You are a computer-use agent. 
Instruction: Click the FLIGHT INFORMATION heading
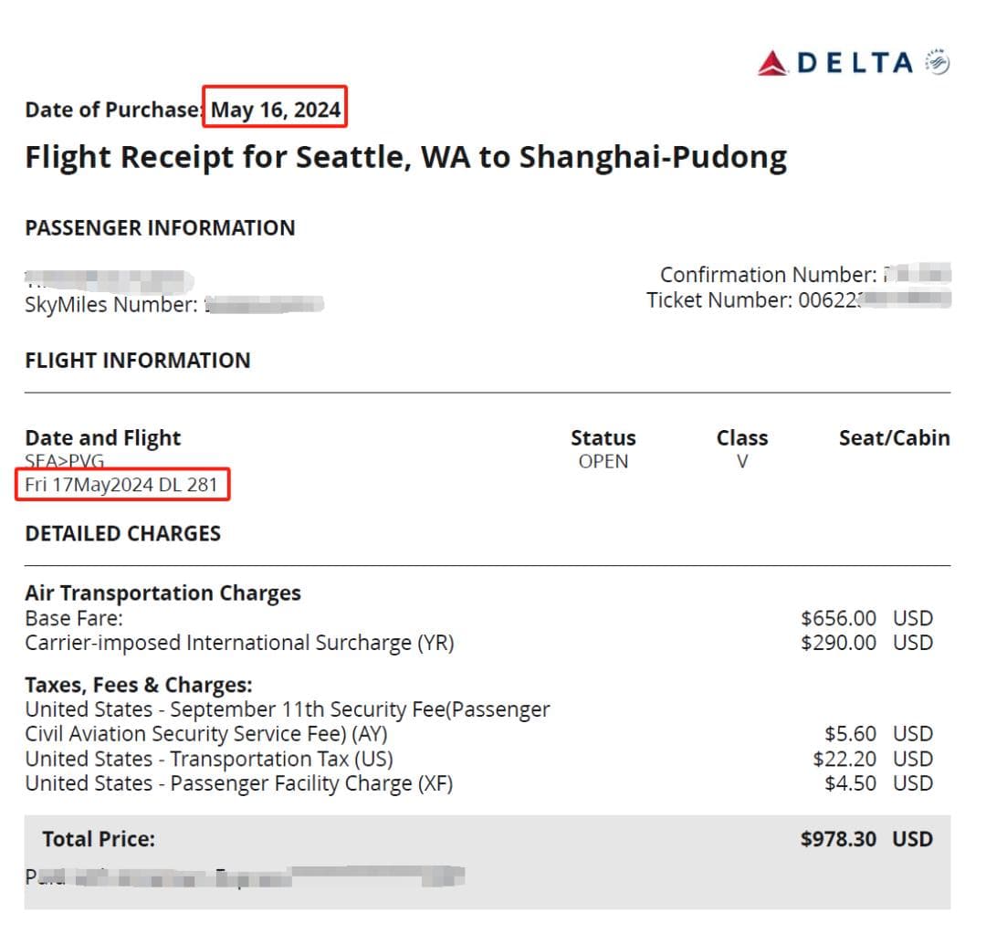click(x=138, y=361)
